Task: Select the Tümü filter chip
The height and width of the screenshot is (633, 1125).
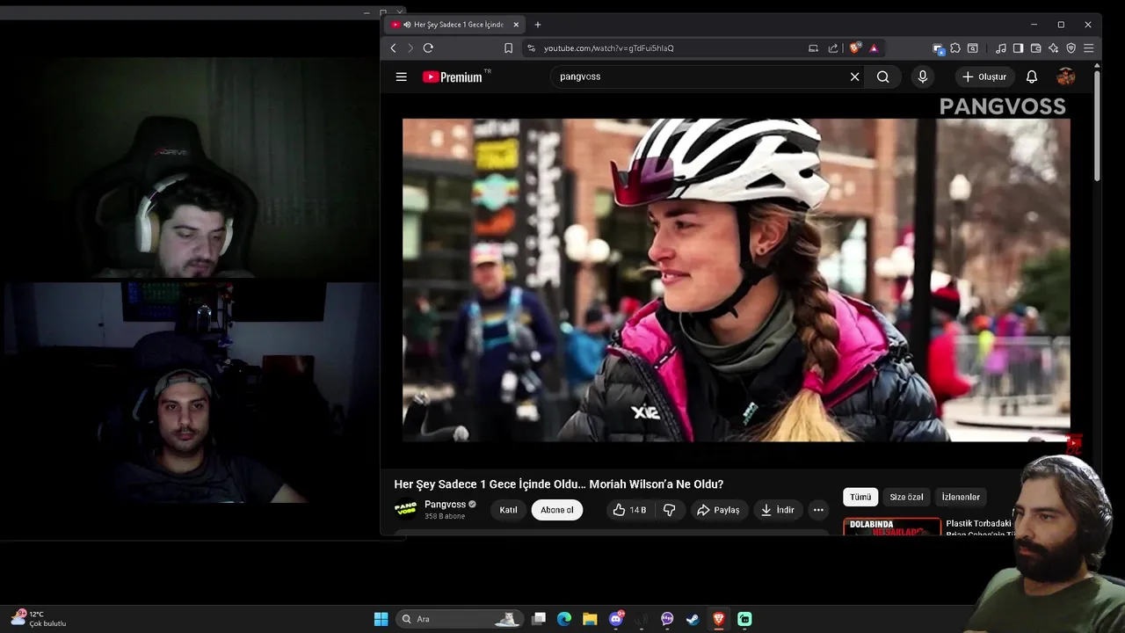Action: (860, 497)
